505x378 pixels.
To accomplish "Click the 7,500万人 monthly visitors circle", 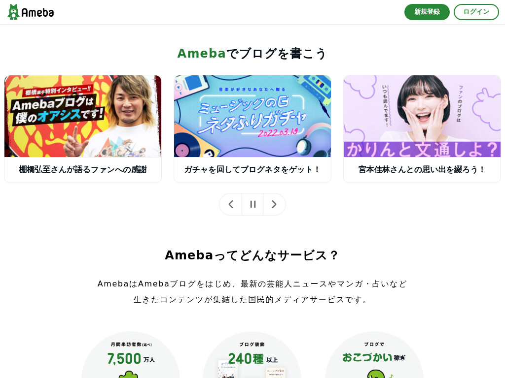I will coord(130,355).
